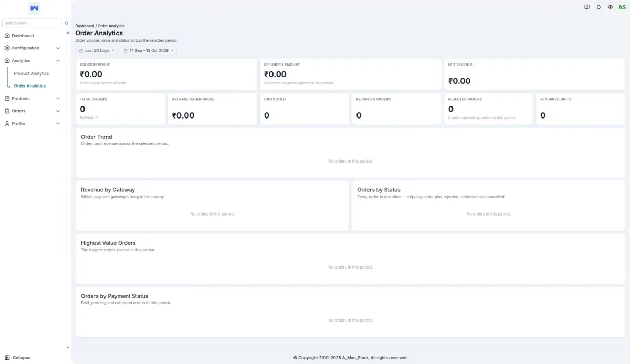This screenshot has height=364, width=630.
Task: Click the Analytics sidebar icon
Action: pos(7,61)
